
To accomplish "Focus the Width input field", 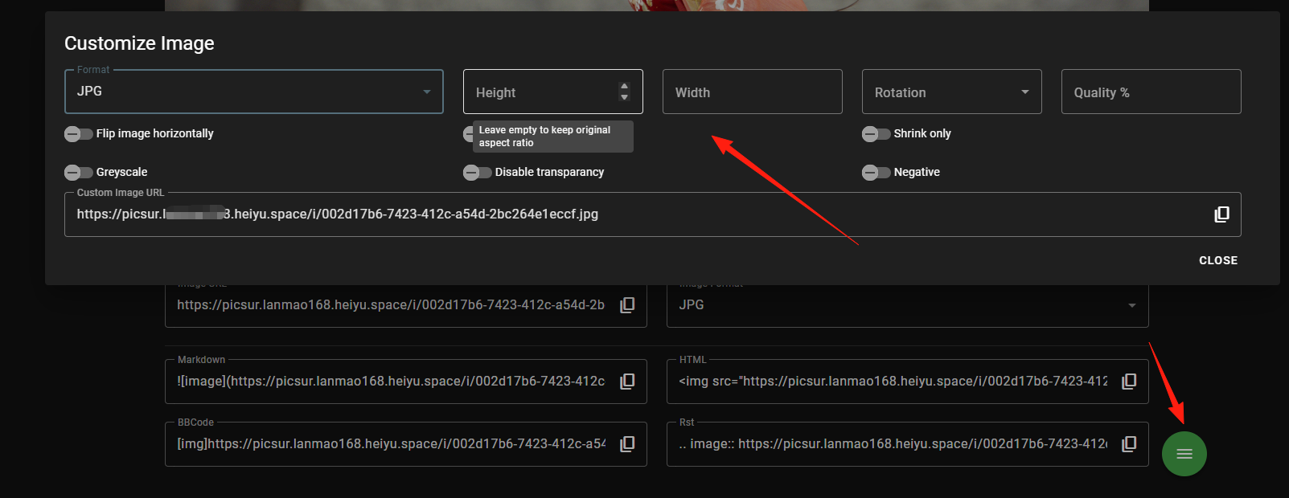I will tap(753, 92).
